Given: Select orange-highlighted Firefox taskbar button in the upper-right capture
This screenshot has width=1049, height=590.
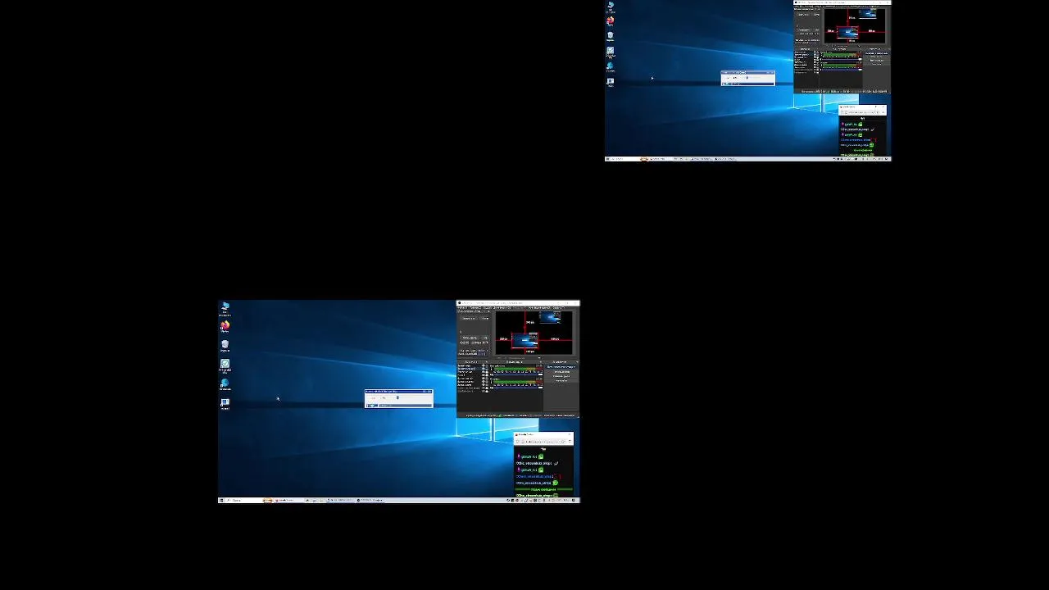Looking at the screenshot, I should [x=644, y=159].
